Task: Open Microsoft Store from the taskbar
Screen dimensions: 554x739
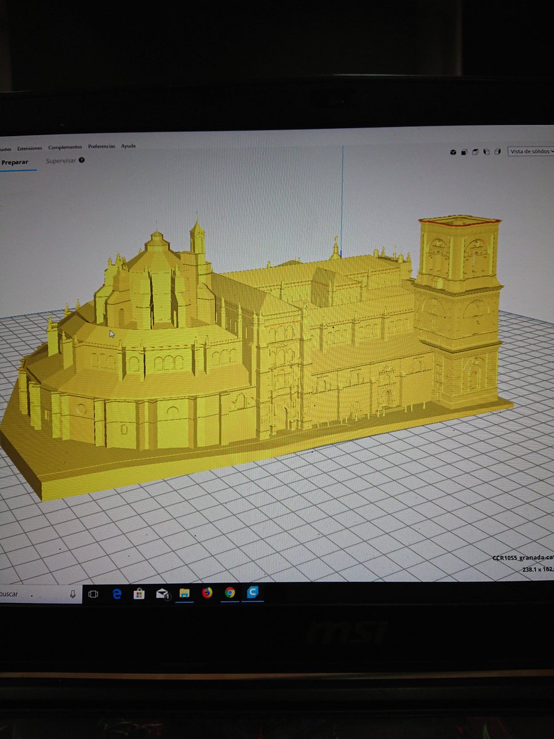Action: (x=139, y=594)
